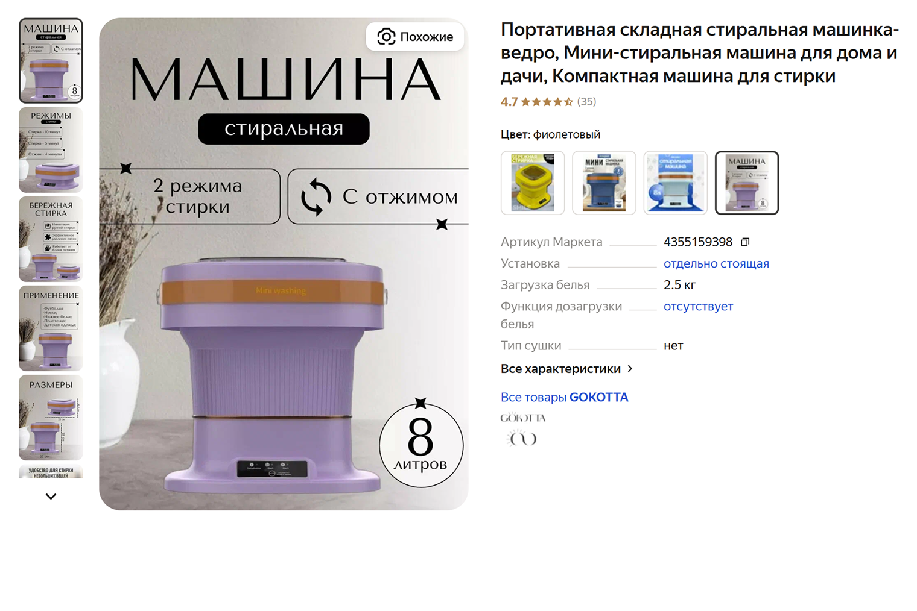The width and height of the screenshot is (917, 611).
Task: Click the отдельно стоящая installation link
Action: click(716, 263)
